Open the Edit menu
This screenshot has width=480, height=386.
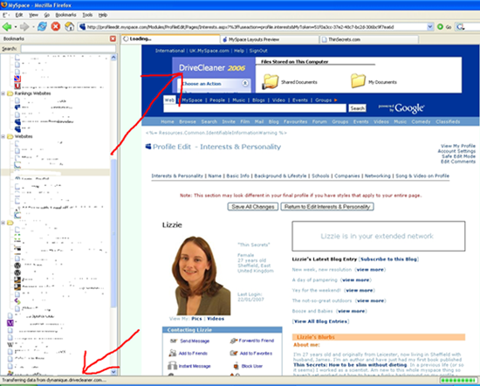(19, 15)
